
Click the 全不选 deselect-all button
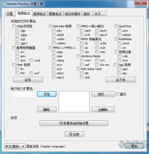pos(121,80)
